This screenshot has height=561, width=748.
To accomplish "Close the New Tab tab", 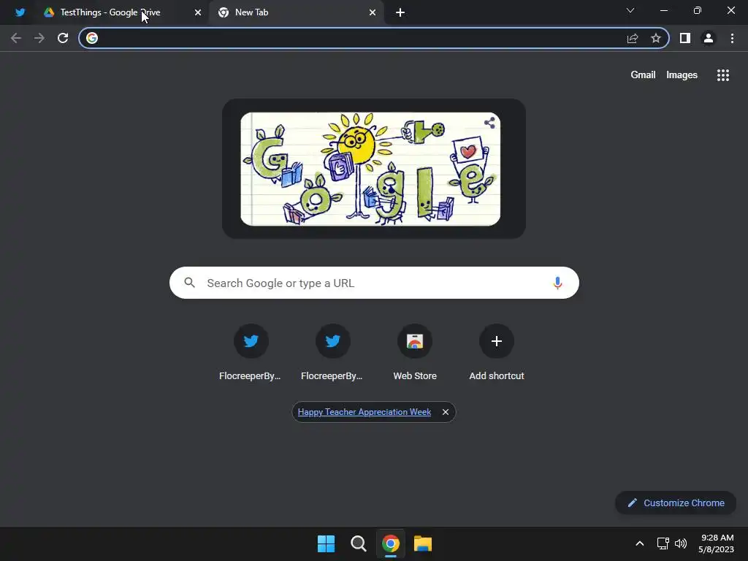I will [x=373, y=12].
